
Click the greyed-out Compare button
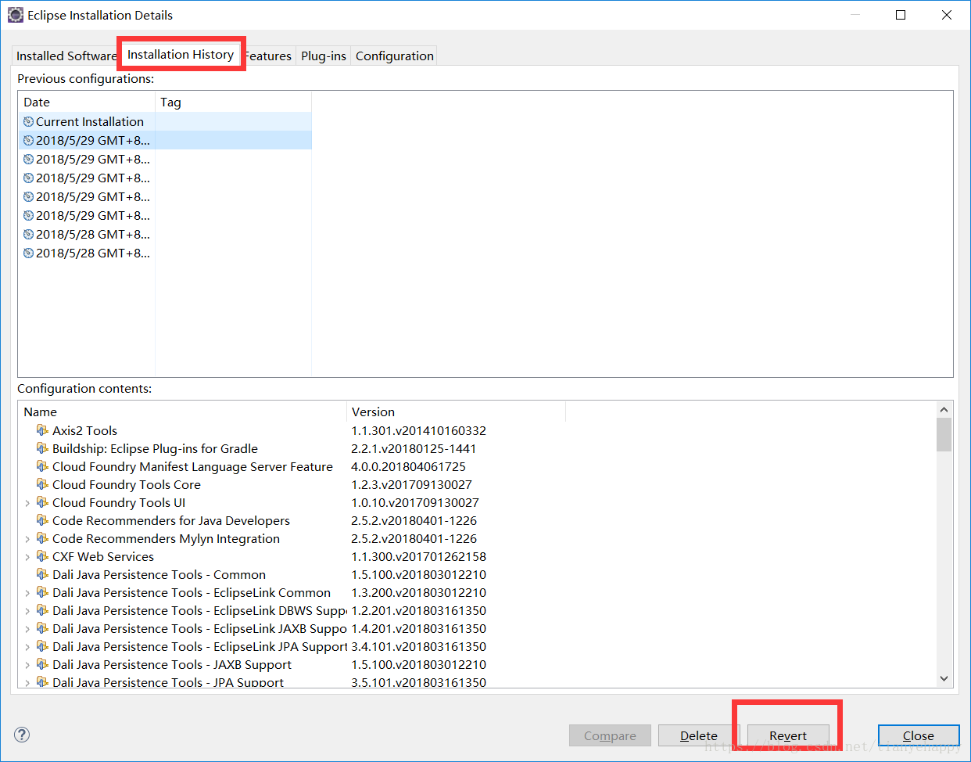coord(610,735)
